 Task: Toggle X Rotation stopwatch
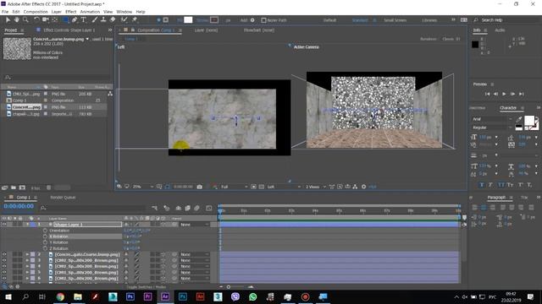click(x=45, y=236)
